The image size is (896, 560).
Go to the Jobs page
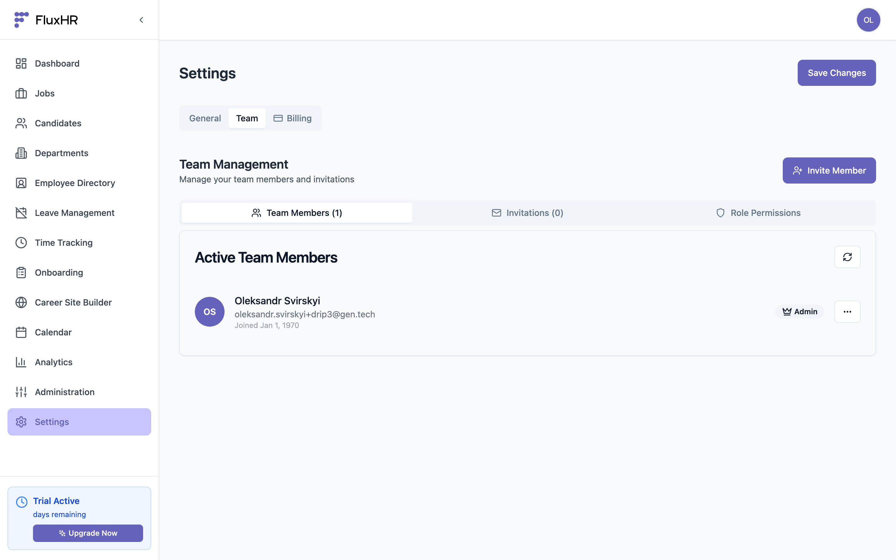(79, 93)
